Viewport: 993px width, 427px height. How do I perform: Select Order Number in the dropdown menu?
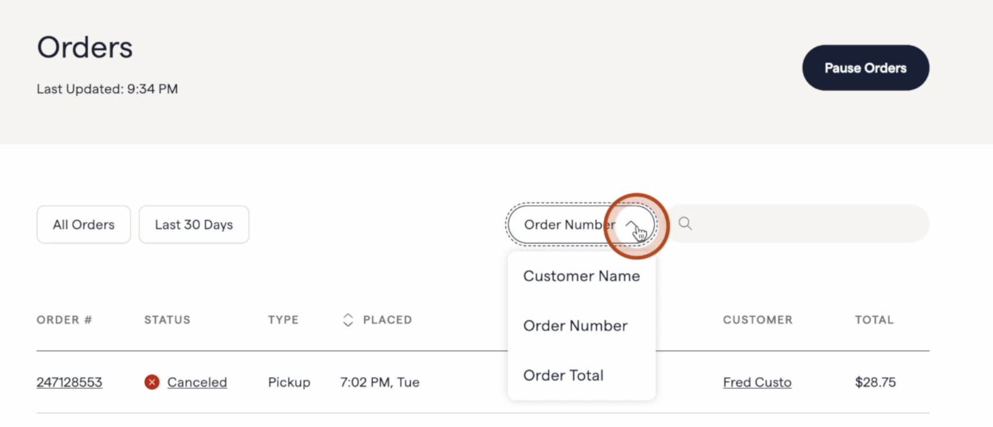[x=575, y=325]
